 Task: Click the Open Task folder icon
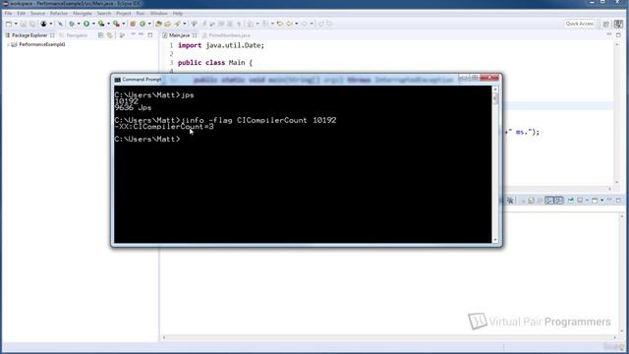point(167,24)
